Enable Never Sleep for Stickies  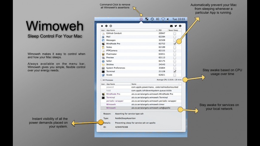[175, 65]
